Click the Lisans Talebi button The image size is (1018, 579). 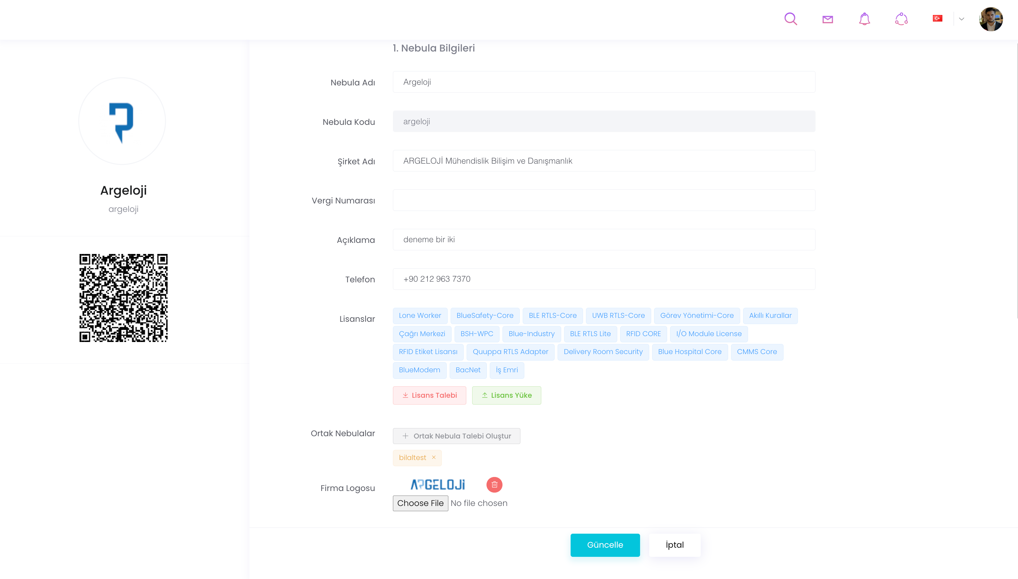(429, 395)
